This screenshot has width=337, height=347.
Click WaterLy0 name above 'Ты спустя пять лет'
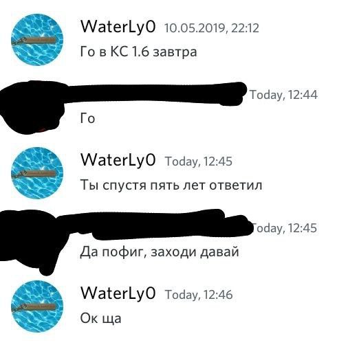[118, 160]
